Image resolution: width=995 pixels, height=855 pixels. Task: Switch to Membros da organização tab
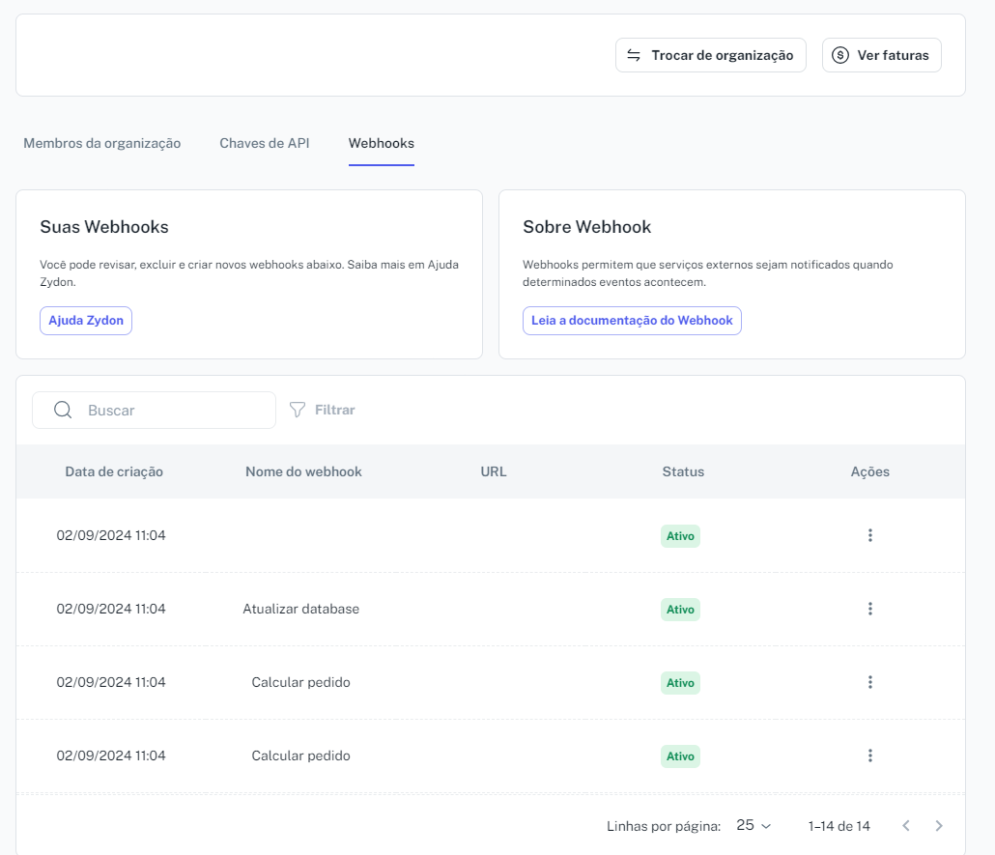(102, 143)
